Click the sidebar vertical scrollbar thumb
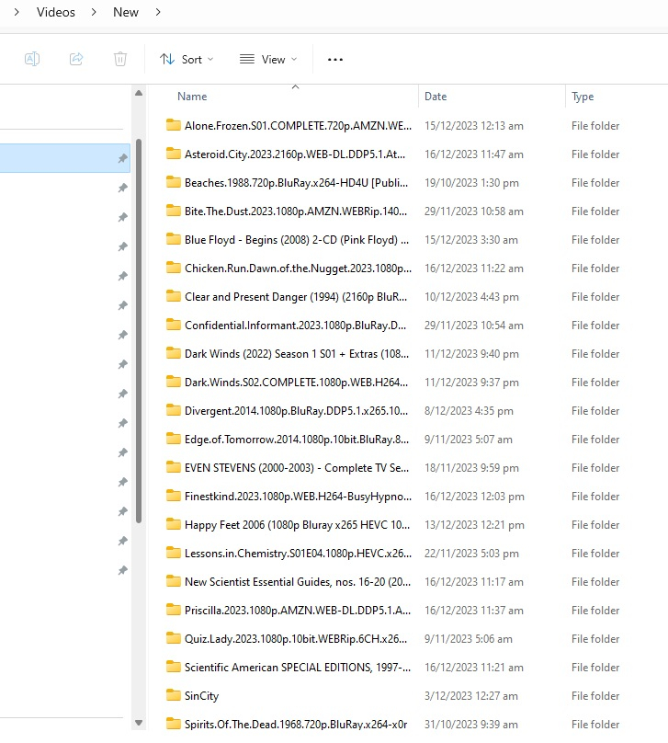Screen dimensions: 668x743 [139, 331]
